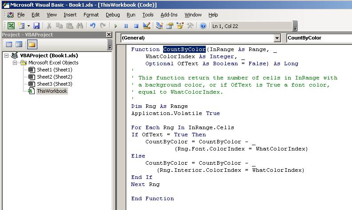Viewport: 352px width, 210px height.
Task: Click End Function line in code
Action: (x=152, y=198)
